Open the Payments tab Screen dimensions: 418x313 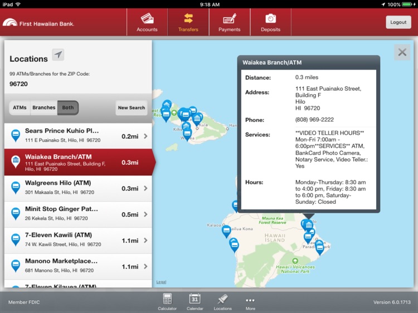229,22
